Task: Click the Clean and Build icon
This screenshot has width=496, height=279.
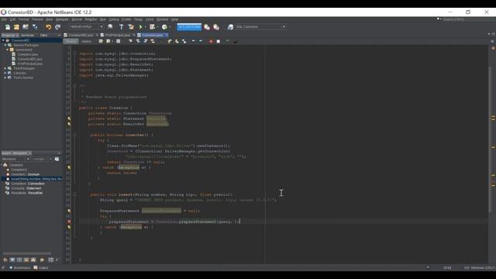Action: click(131, 27)
